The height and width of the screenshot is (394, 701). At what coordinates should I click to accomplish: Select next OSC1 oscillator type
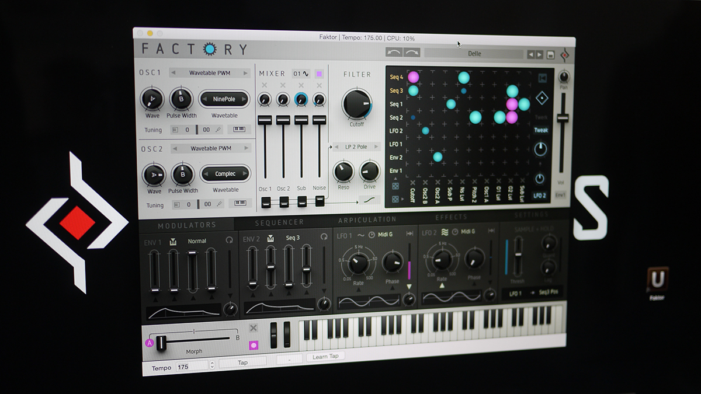click(246, 73)
